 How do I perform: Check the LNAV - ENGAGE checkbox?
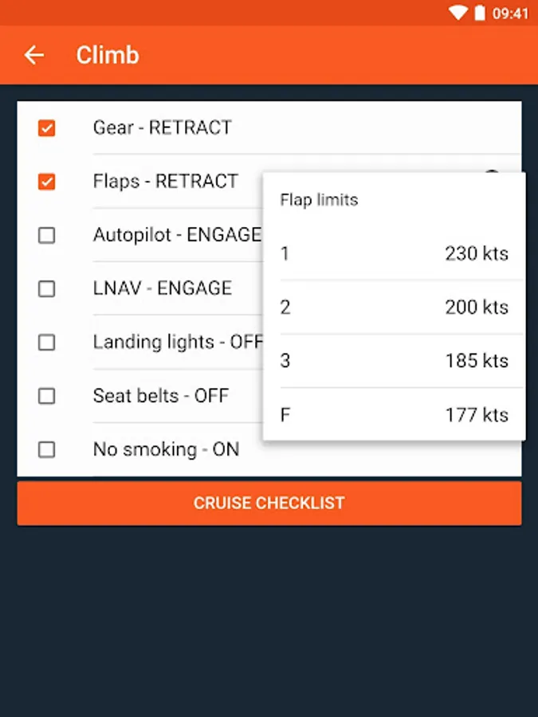pyautogui.click(x=47, y=289)
